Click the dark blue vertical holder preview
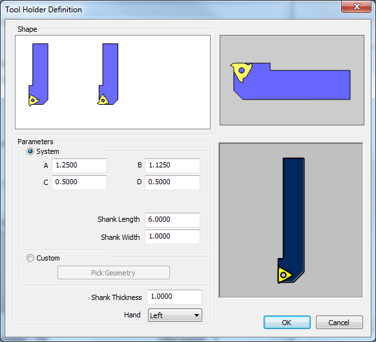The width and height of the screenshot is (376, 342). 291,220
